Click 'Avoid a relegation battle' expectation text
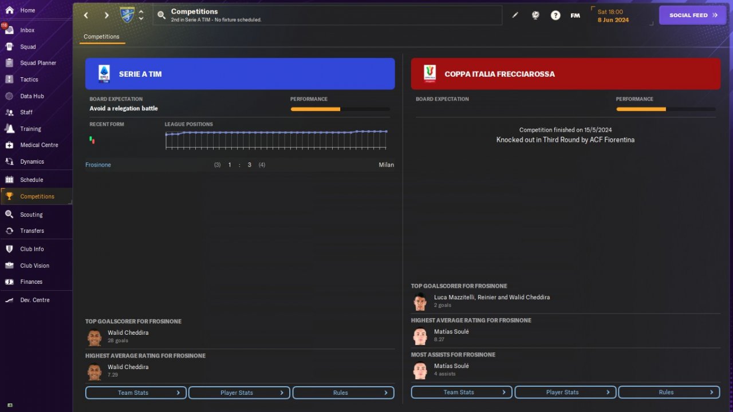 [x=124, y=108]
